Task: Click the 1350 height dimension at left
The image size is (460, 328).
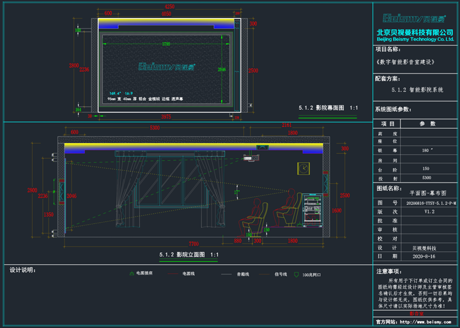Action: [x=49, y=214]
